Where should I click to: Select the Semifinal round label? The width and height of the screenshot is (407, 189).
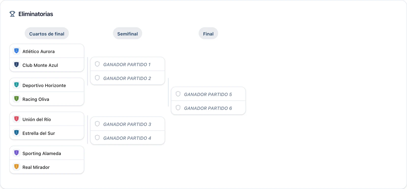point(127,34)
